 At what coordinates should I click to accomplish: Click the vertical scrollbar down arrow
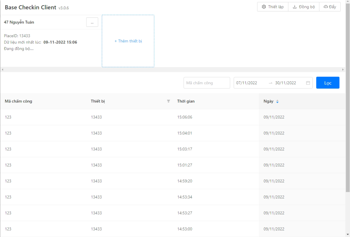[x=348, y=234]
